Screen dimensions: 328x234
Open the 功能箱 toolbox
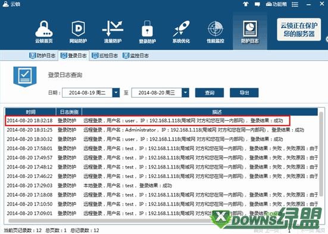pyautogui.click(x=276, y=4)
